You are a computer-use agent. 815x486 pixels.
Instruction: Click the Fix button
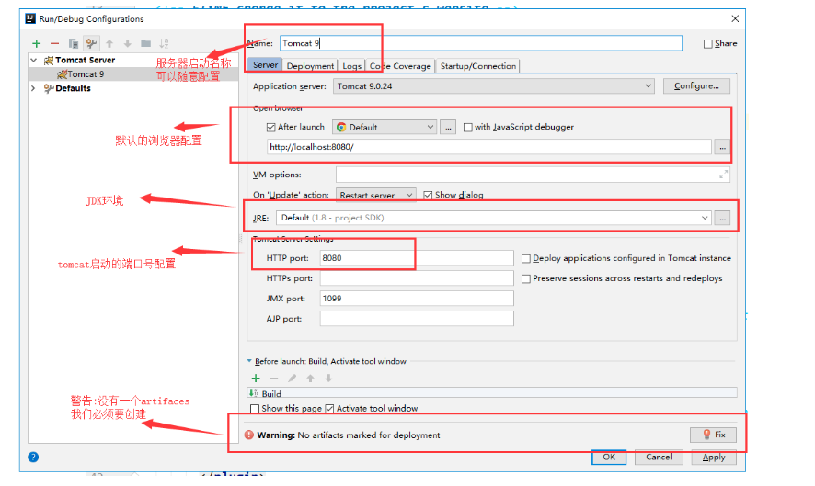[713, 435]
